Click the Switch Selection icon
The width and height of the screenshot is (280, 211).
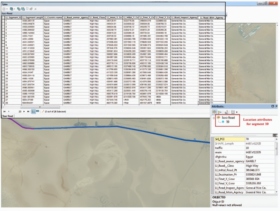23,9
